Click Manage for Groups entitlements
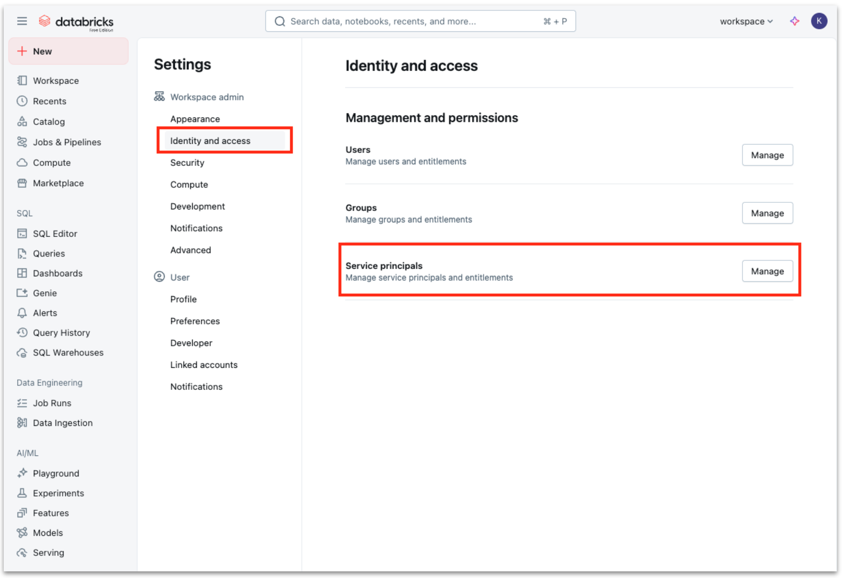This screenshot has height=578, width=842. (767, 213)
